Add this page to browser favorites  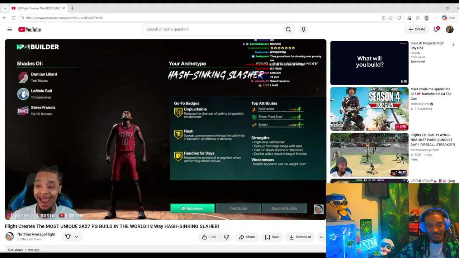pos(391,18)
